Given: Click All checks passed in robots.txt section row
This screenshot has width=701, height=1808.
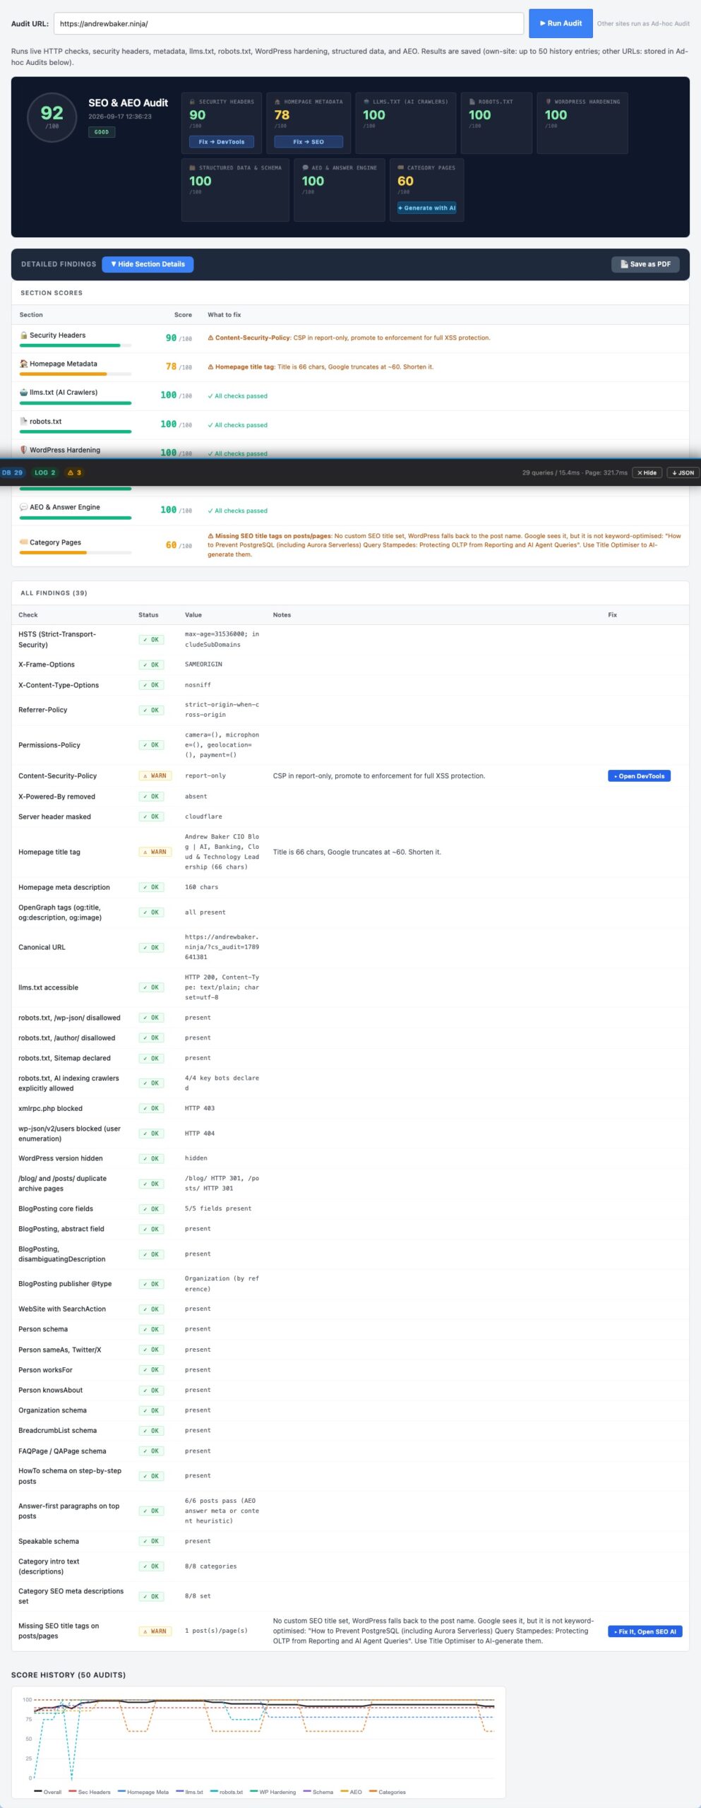Looking at the screenshot, I should pyautogui.click(x=237, y=425).
